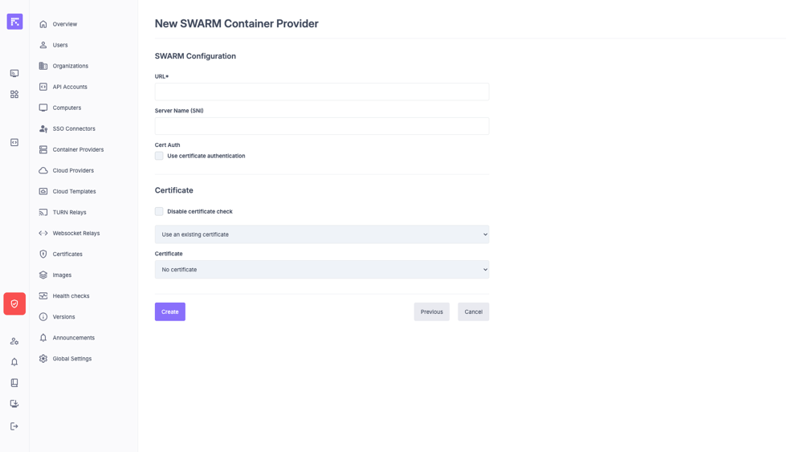Expand the 'No certificate' dropdown
This screenshot has width=803, height=452.
[x=321, y=270]
